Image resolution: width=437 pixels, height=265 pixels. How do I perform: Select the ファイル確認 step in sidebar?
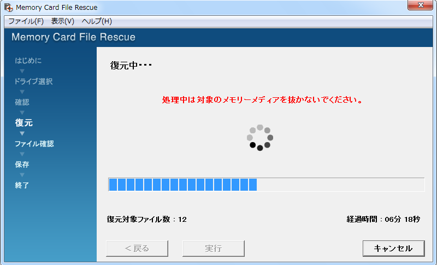34,144
